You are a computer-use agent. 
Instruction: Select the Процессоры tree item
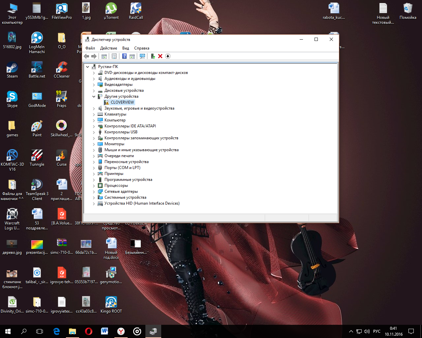[x=116, y=186]
